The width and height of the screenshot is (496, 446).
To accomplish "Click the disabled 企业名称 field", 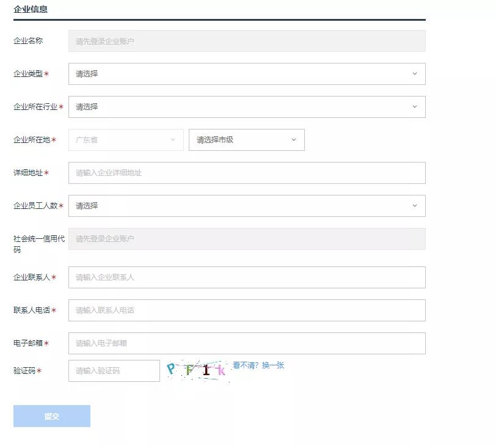I will coord(247,41).
